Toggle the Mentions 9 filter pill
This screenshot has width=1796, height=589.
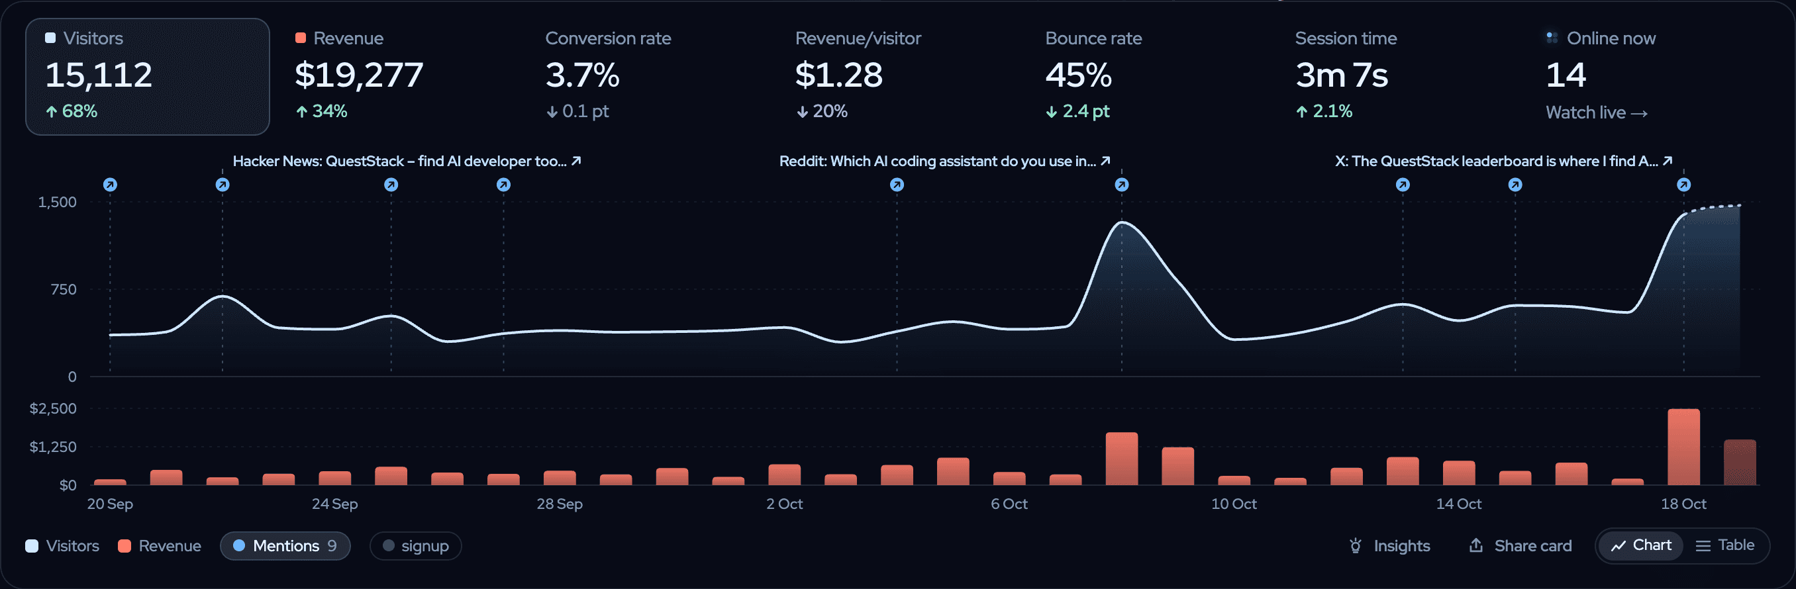pyautogui.click(x=285, y=546)
